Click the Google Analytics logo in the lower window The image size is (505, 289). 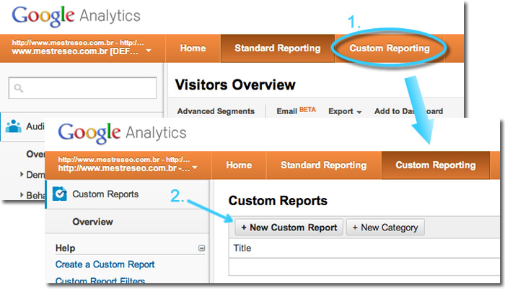click(122, 133)
